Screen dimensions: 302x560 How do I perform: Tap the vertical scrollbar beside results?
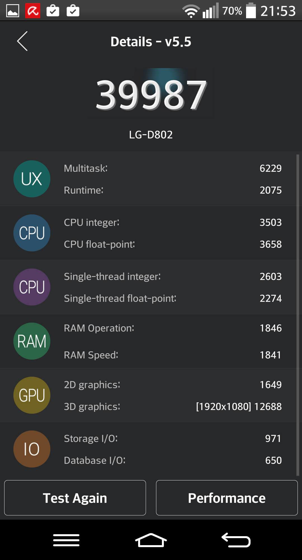tap(298, 314)
